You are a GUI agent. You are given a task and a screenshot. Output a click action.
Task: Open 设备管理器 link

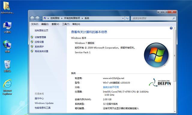click(x=40, y=37)
